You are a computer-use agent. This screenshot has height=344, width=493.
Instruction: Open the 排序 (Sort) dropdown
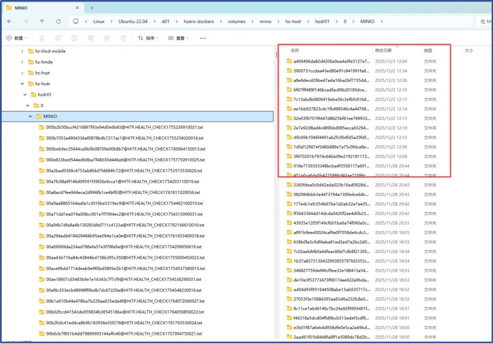(x=148, y=38)
